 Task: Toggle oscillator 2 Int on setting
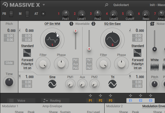point(138,68)
